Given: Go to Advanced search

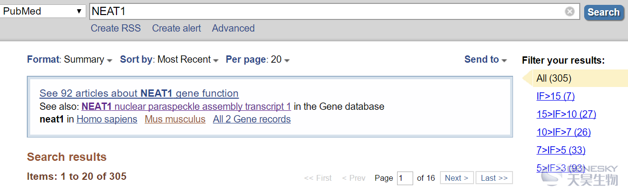Looking at the screenshot, I should click(233, 28).
